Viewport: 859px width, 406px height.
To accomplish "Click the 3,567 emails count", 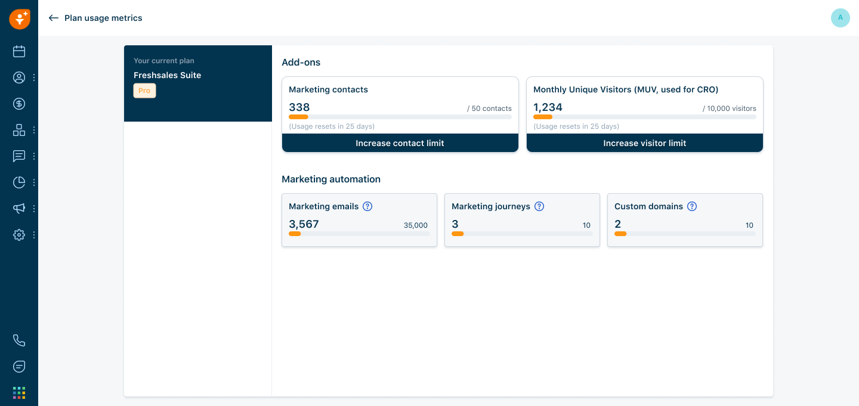I will pos(304,224).
